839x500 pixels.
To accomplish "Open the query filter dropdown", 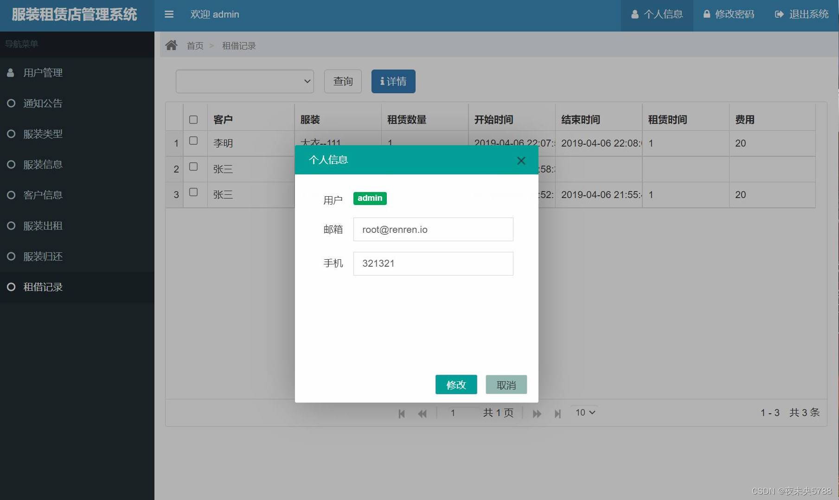I will point(245,81).
